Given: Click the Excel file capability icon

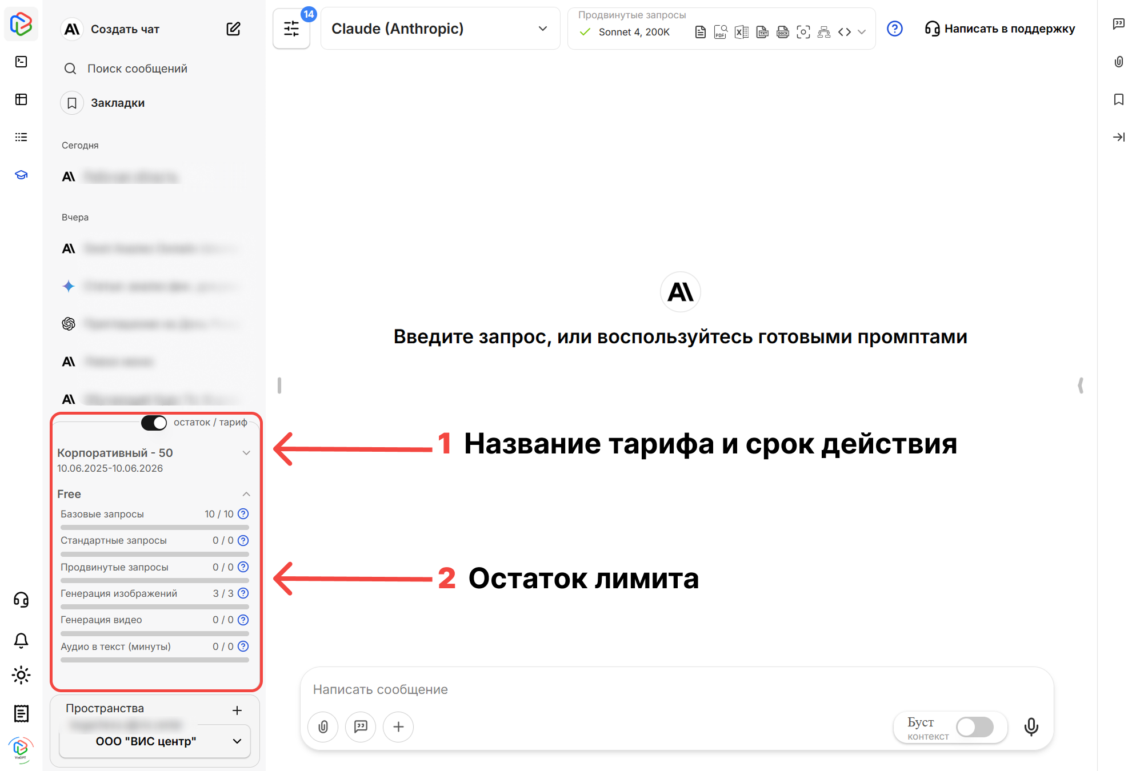Looking at the screenshot, I should click(x=742, y=32).
